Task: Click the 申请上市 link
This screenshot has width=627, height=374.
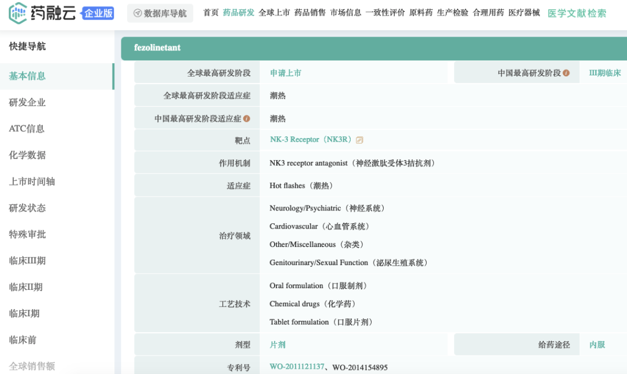Action: coord(286,72)
